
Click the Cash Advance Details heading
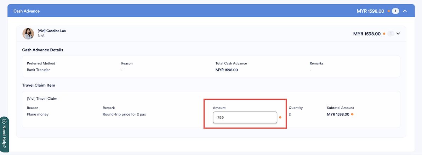click(42, 50)
